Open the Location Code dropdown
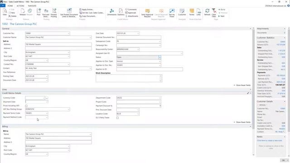The image size is (290, 163). [138, 114]
